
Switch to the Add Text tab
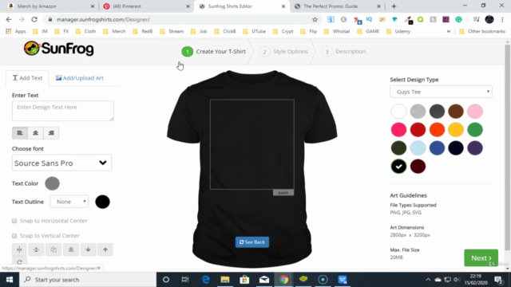[x=27, y=78]
